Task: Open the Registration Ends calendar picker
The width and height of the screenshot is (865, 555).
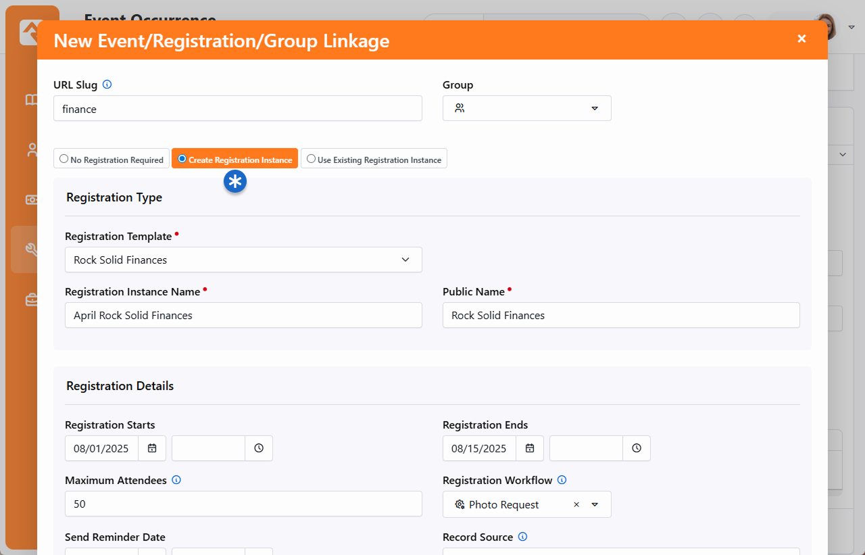Action: point(530,448)
